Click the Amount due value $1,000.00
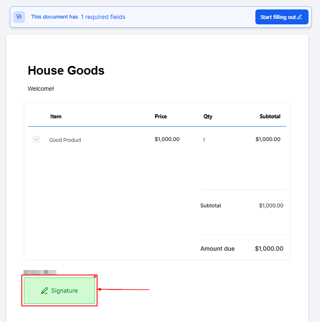 (x=269, y=249)
